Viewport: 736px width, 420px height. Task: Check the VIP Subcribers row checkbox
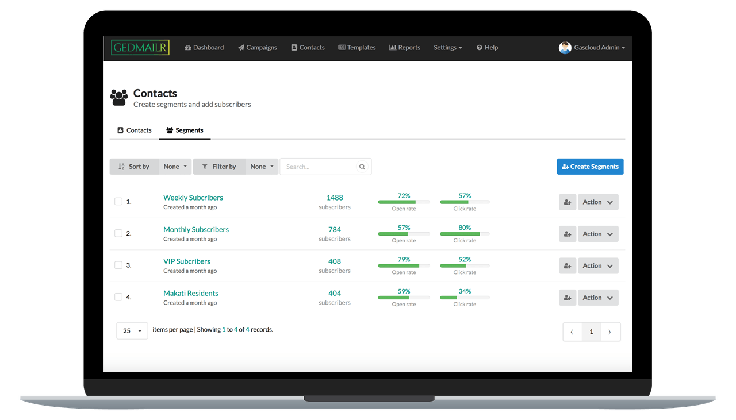click(118, 265)
